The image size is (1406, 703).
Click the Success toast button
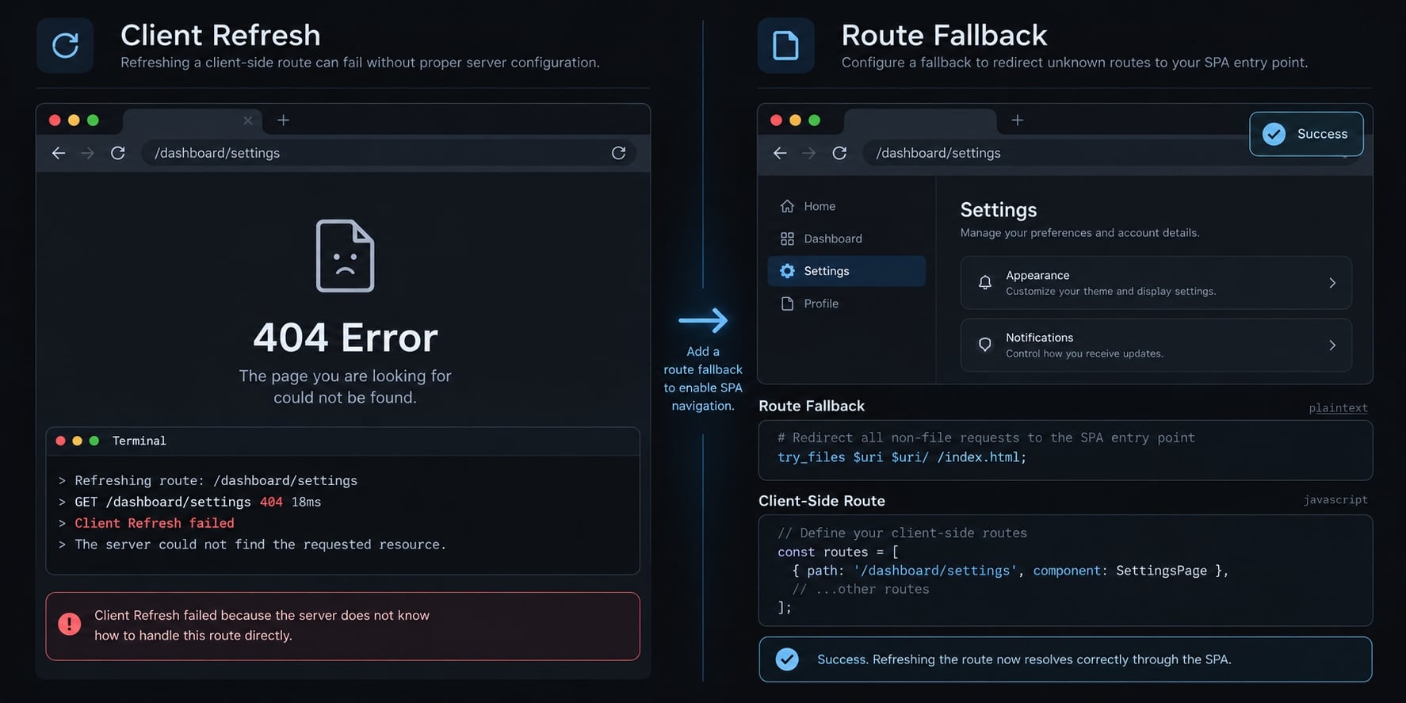click(1307, 134)
